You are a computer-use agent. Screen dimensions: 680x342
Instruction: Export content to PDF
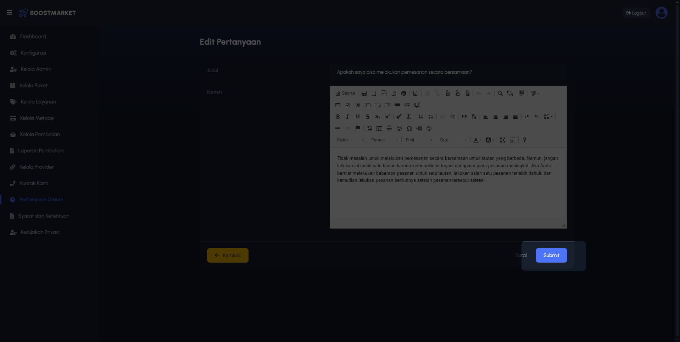(384, 93)
